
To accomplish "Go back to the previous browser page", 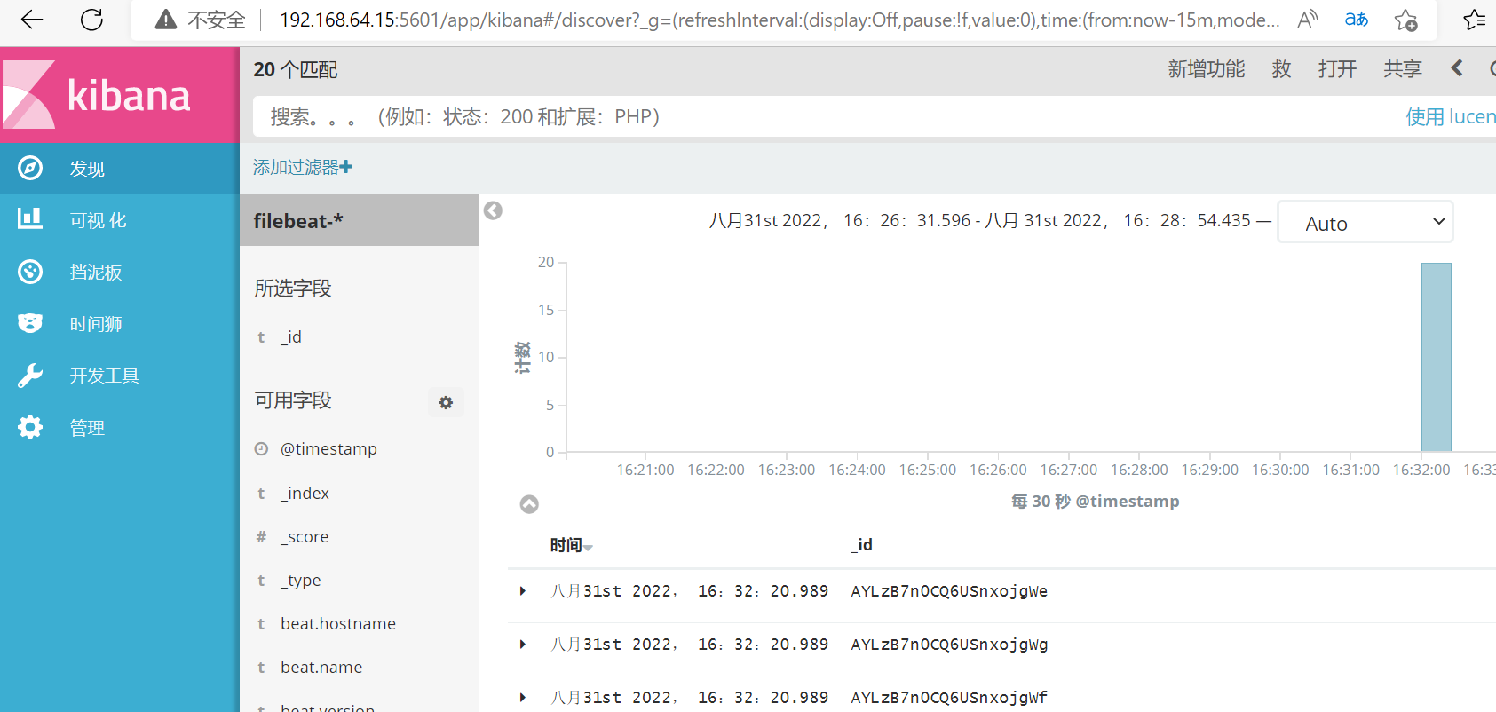I will pos(32,20).
